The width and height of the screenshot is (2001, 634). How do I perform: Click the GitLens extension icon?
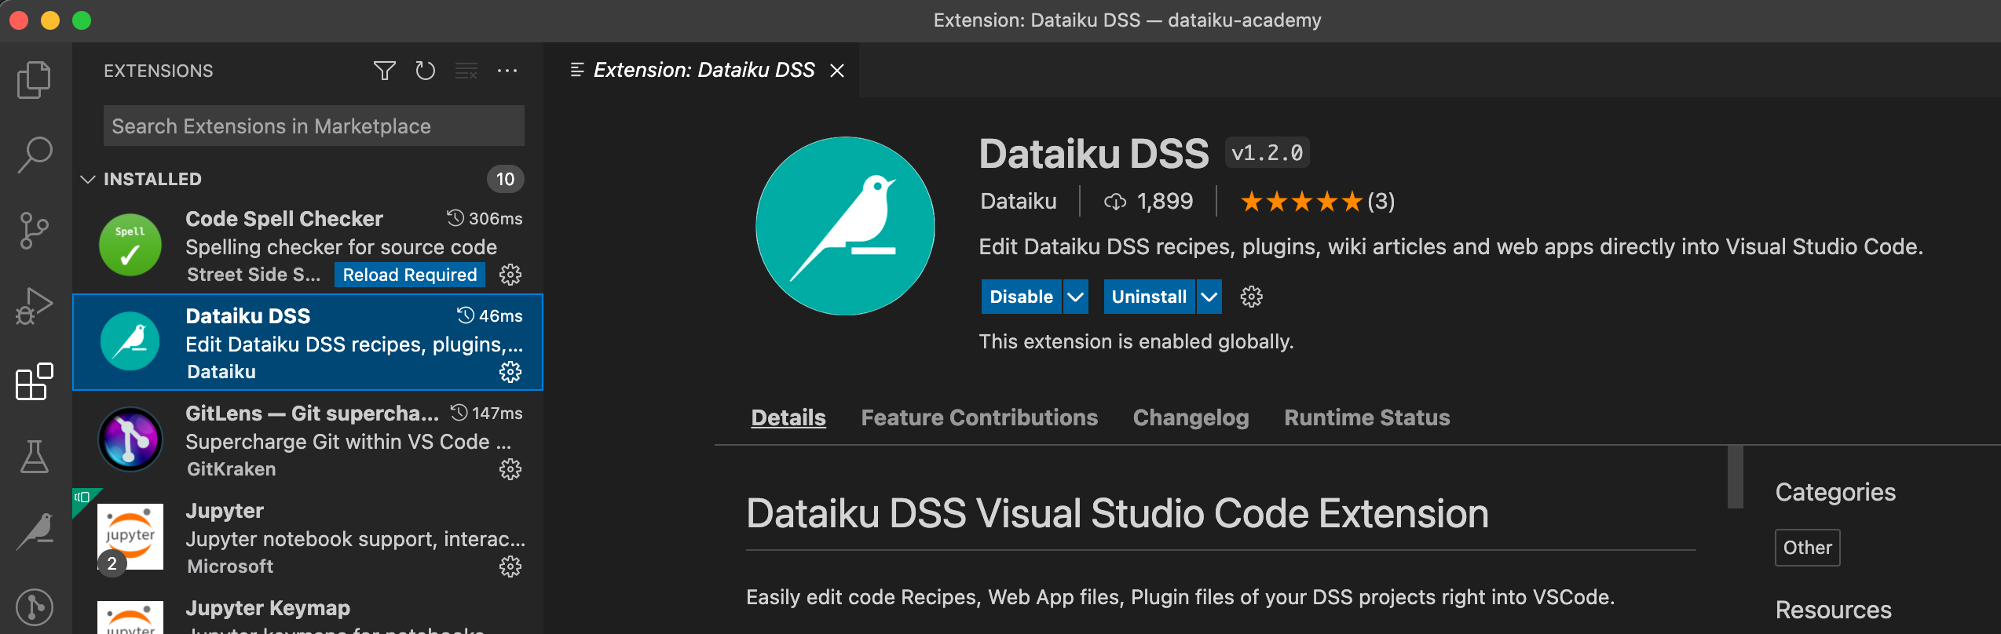[130, 439]
